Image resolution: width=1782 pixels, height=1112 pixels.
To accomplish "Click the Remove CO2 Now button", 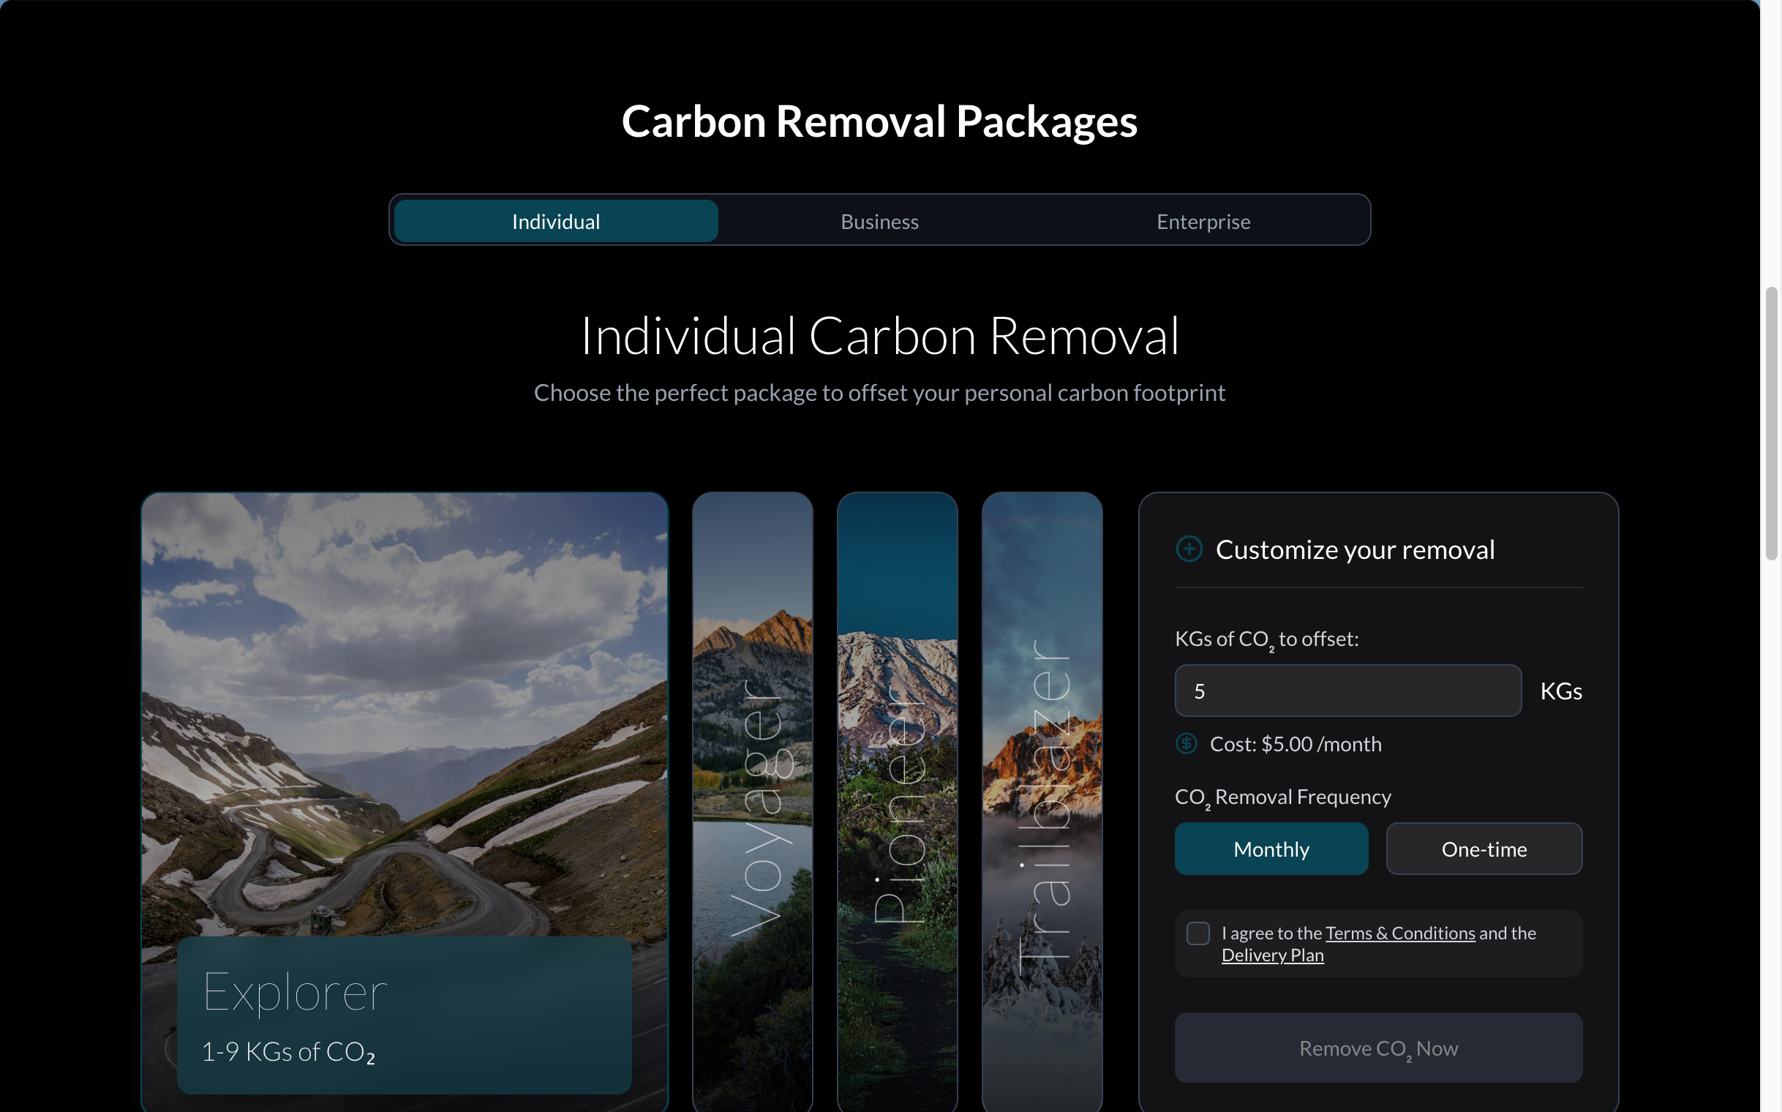I will click(x=1378, y=1048).
